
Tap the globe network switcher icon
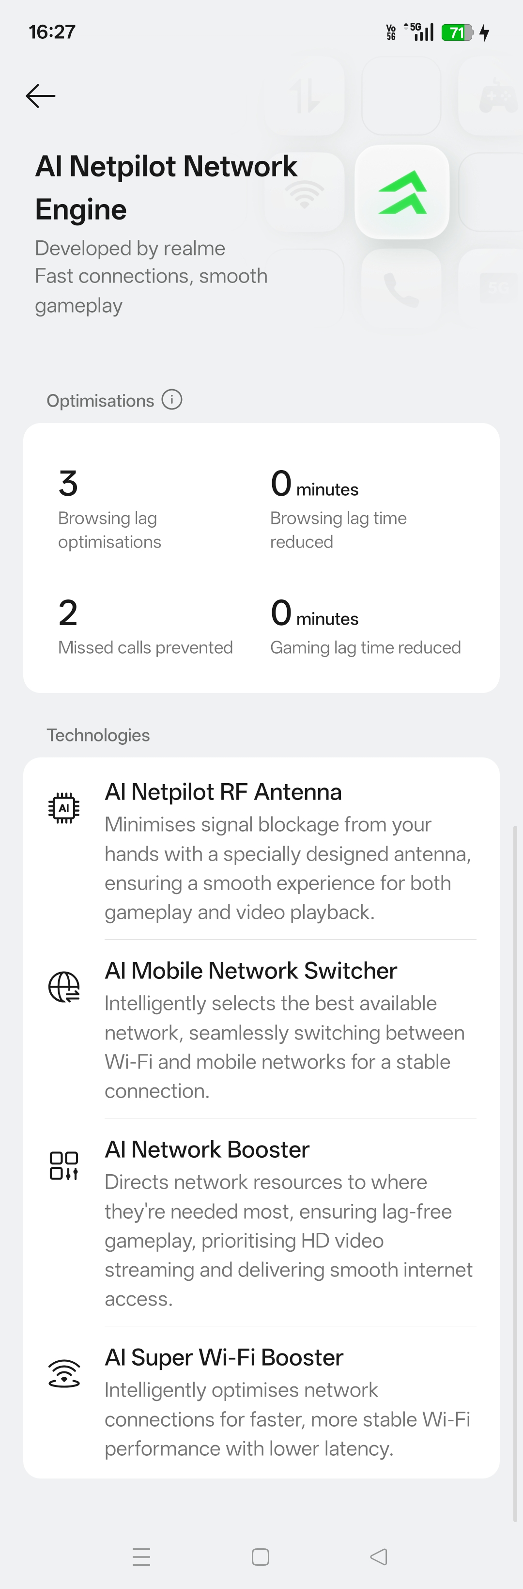click(x=64, y=986)
